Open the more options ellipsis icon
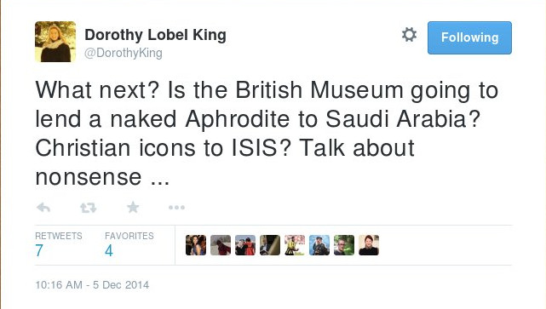Image resolution: width=546 pixels, height=309 pixels. (176, 208)
